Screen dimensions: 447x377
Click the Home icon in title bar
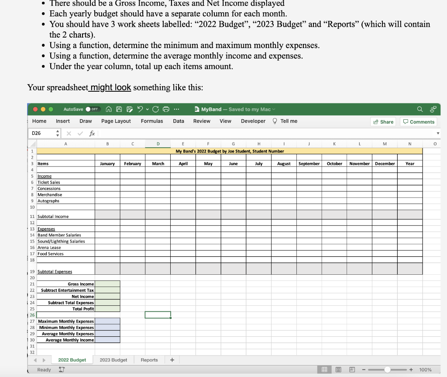(x=109, y=109)
